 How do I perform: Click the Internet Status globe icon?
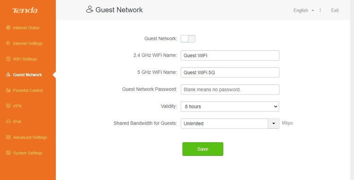coord(8,28)
